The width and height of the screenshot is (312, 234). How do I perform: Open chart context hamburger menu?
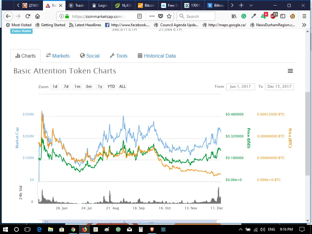click(290, 71)
